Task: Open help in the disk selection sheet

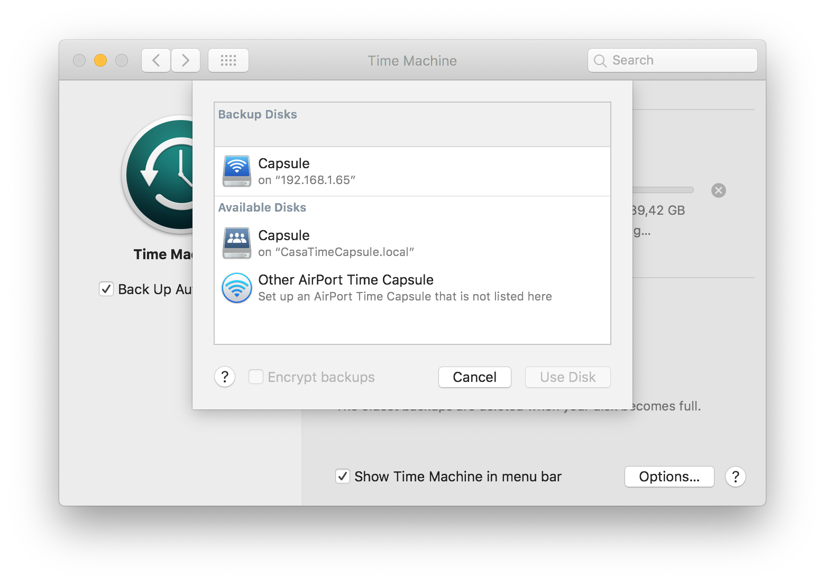Action: click(x=225, y=377)
